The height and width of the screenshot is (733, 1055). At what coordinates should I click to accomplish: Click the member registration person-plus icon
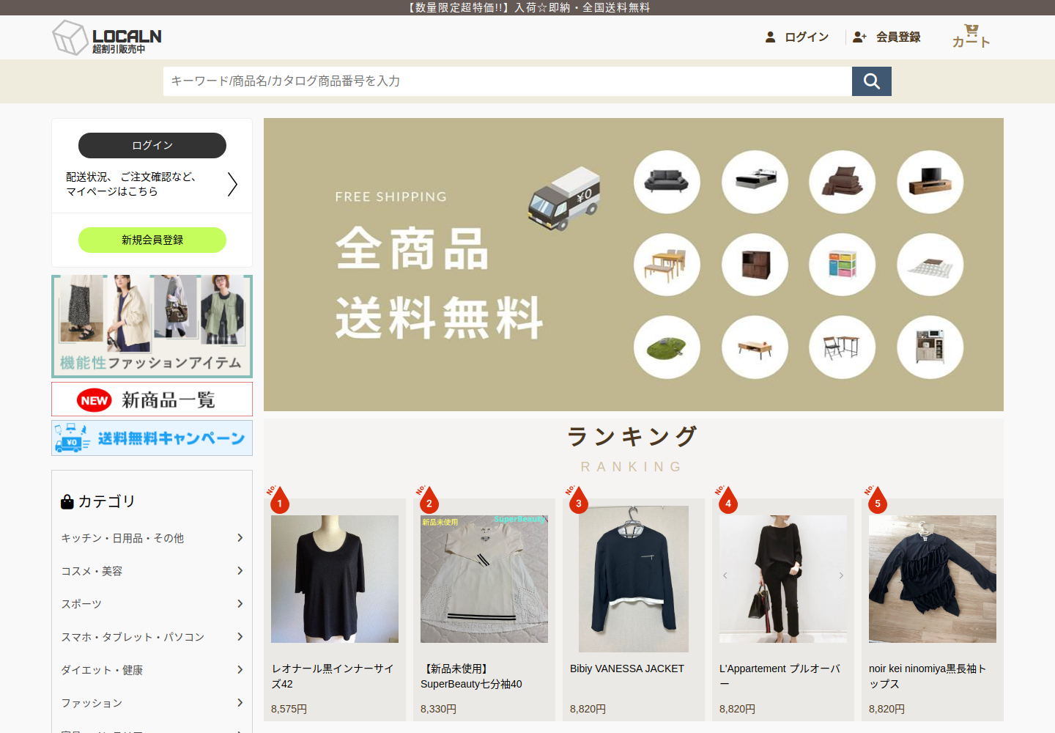(x=859, y=37)
